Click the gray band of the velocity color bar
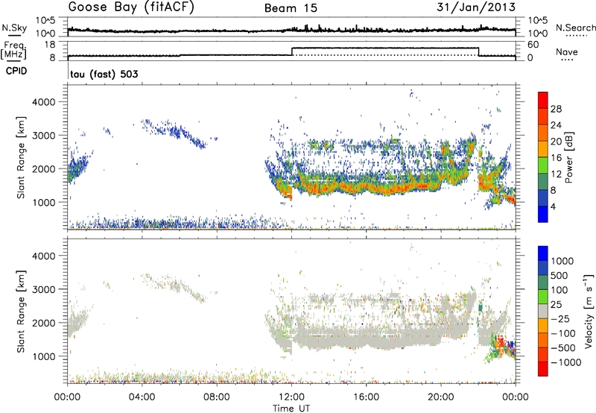Image resolution: width=596 pixels, height=413 pixels. point(543,311)
